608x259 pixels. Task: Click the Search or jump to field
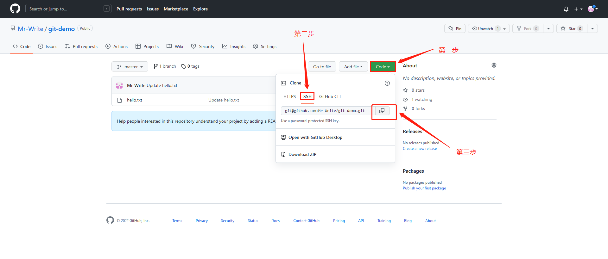[68, 9]
